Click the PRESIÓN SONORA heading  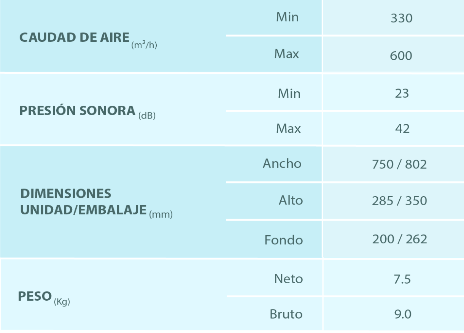coord(78,111)
